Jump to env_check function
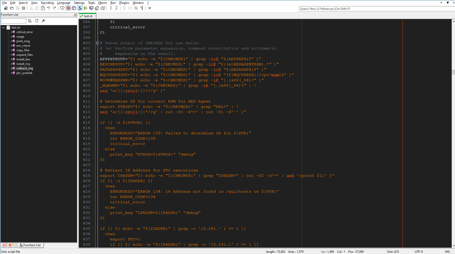The width and height of the screenshot is (455, 254). pyautogui.click(x=23, y=46)
